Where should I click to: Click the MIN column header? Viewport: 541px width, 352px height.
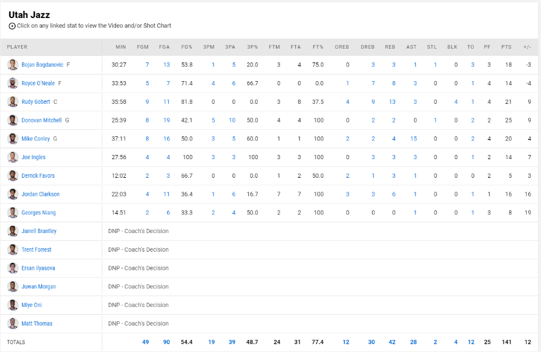[121, 47]
